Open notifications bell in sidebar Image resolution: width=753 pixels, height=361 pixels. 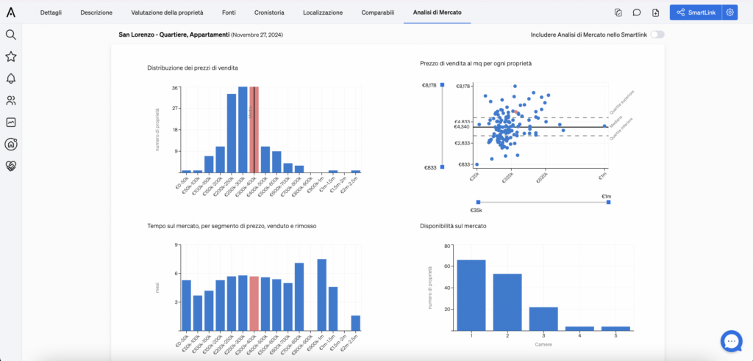(x=10, y=79)
